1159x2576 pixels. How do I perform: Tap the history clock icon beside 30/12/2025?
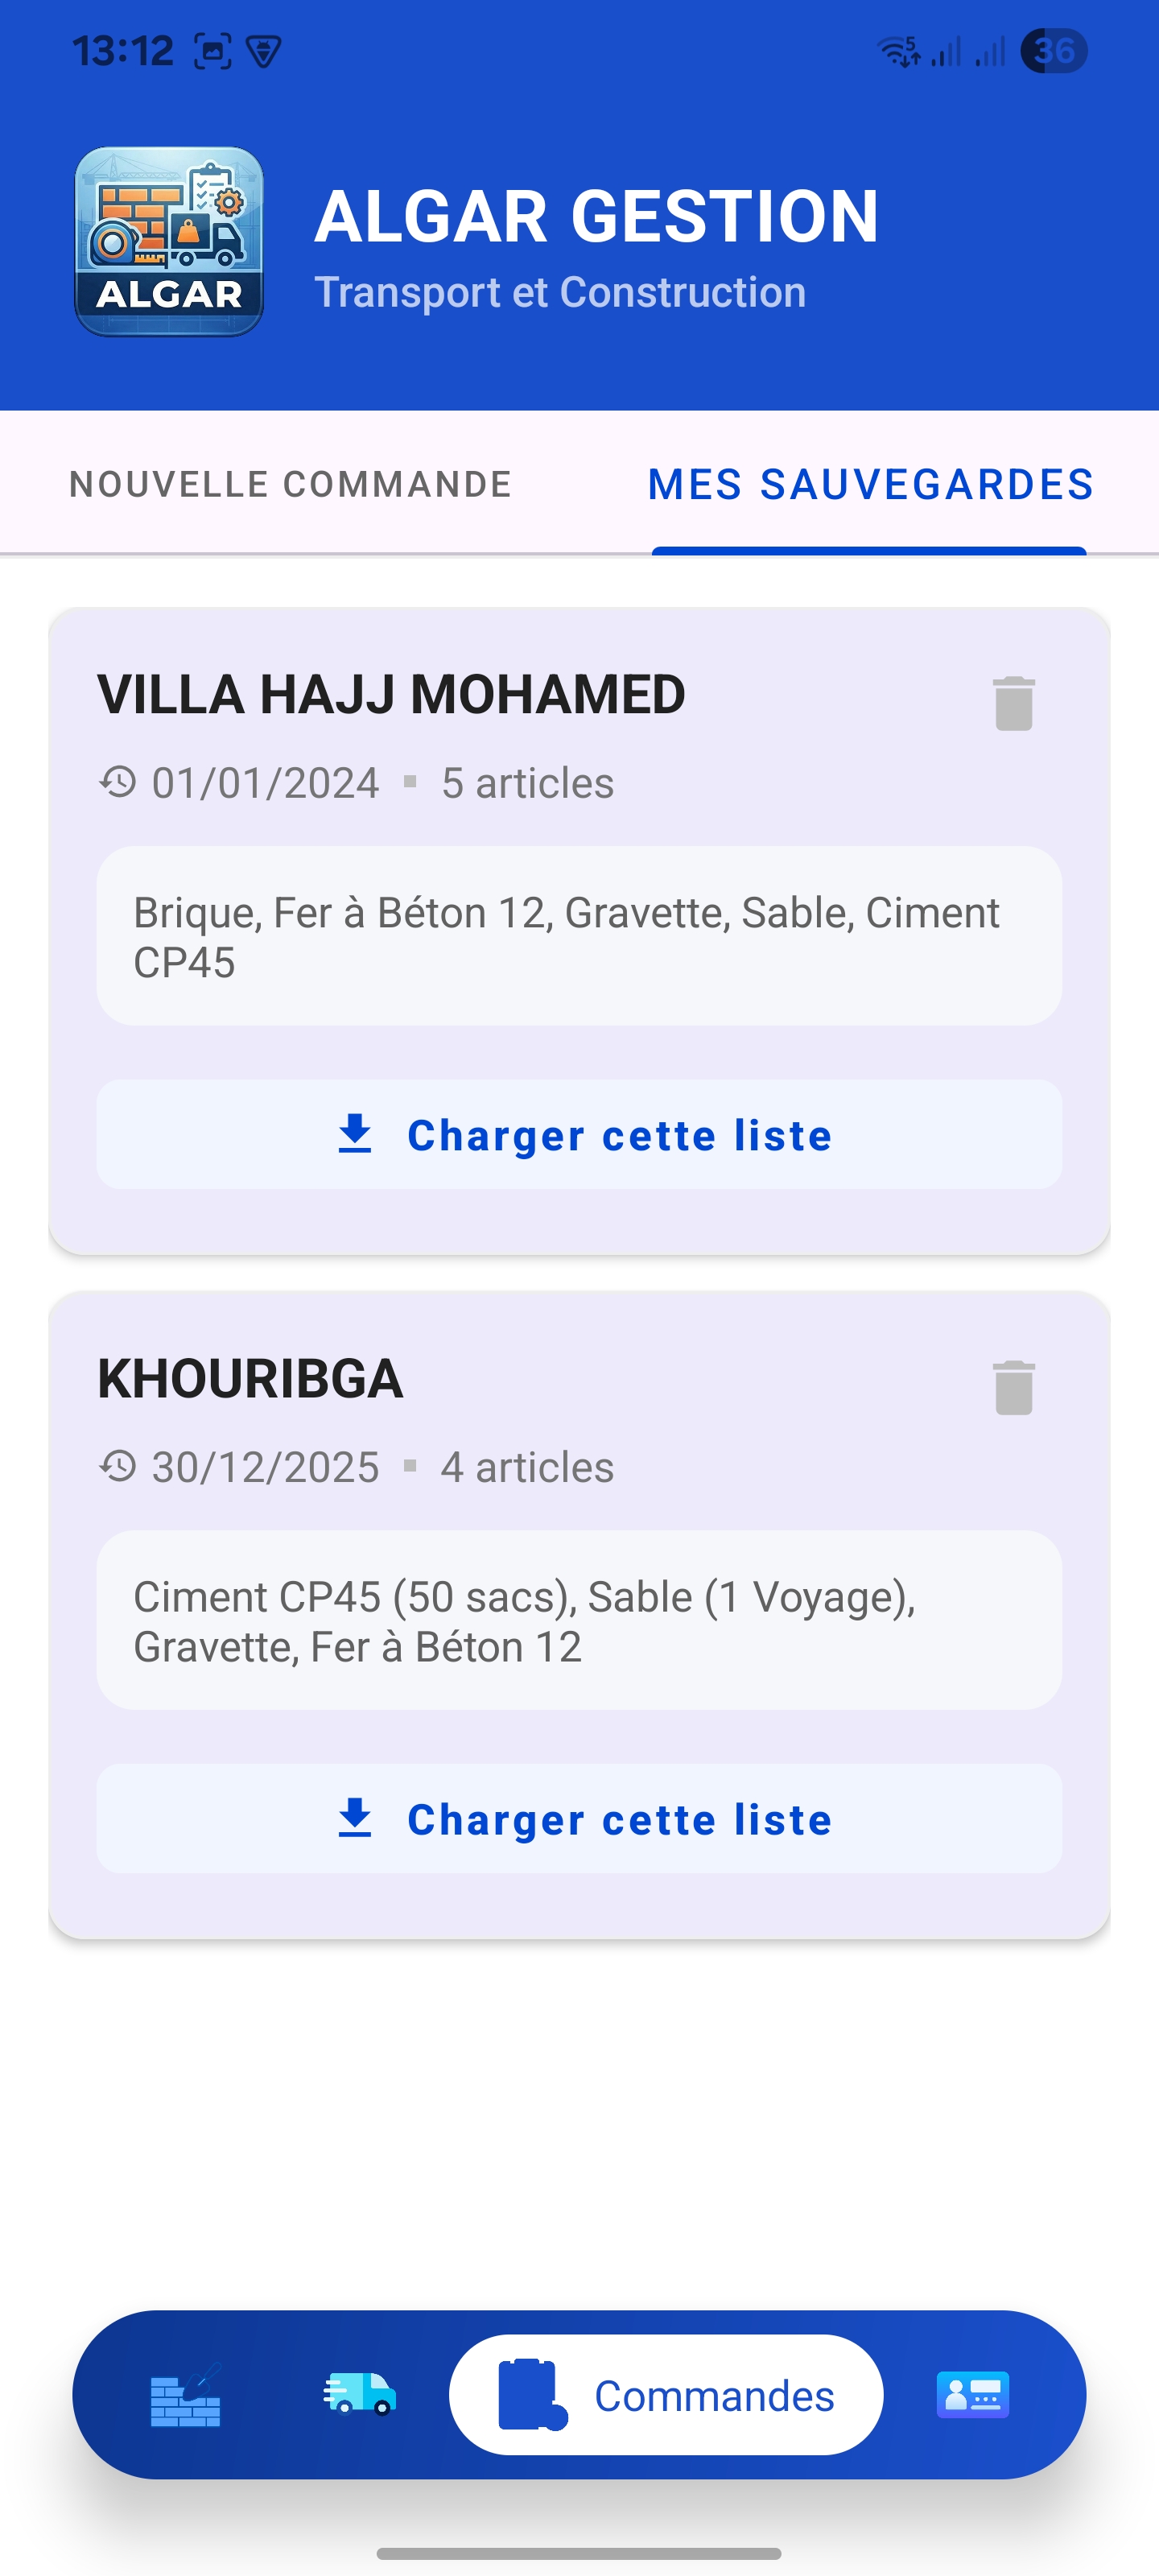tap(118, 1467)
